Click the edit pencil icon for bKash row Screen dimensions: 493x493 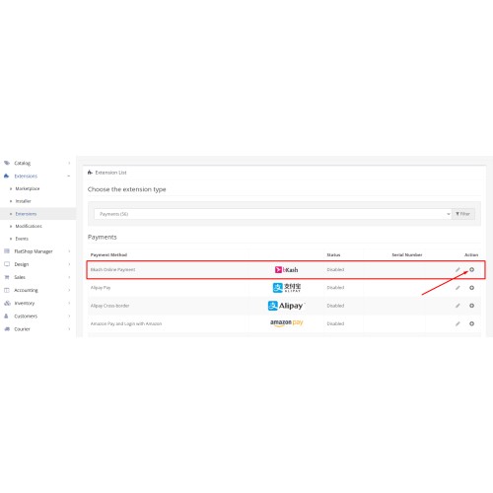pos(458,269)
